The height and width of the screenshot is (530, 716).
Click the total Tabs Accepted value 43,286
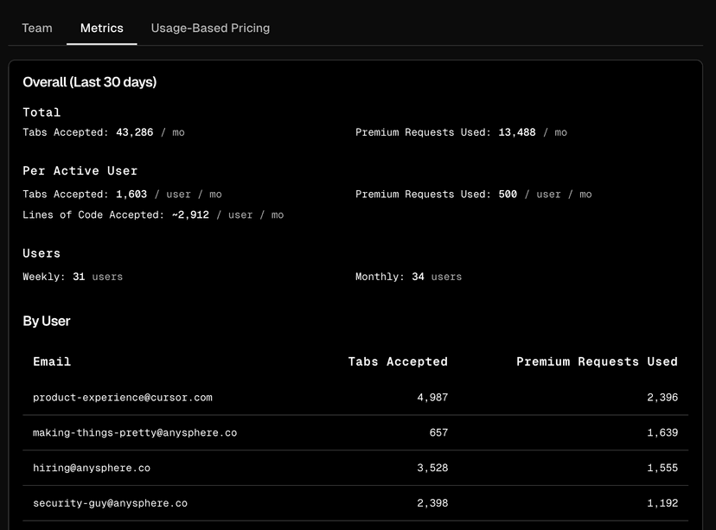135,132
